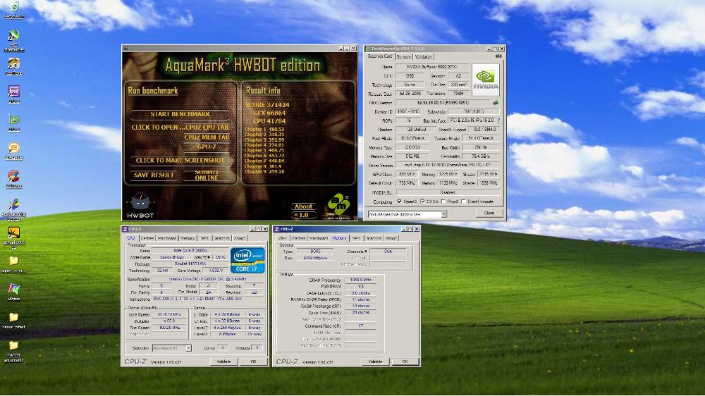Click OK in the left CPU-Z window
Image resolution: width=705 pixels, height=396 pixels.
tap(253, 361)
